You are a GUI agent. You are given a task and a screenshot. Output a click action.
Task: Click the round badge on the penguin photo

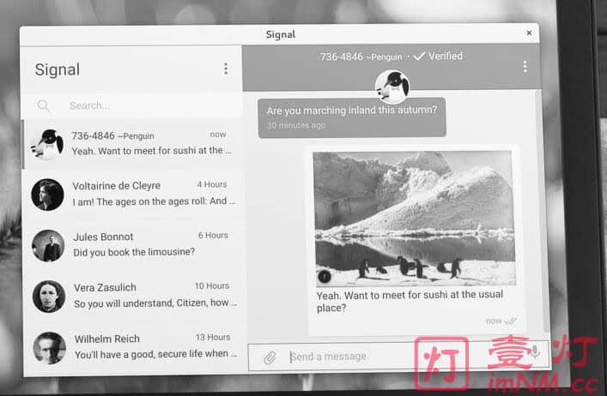pos(325,276)
